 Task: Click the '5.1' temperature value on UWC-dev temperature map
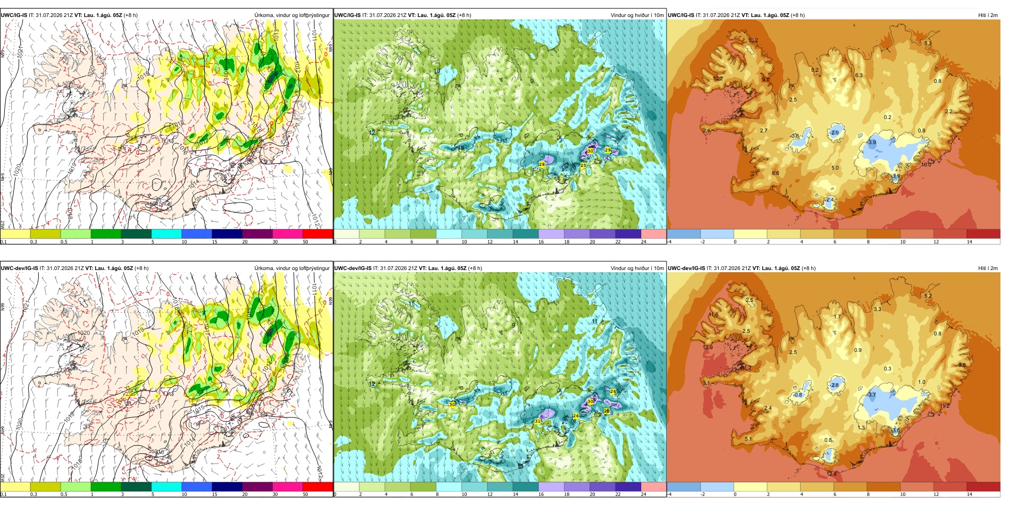coord(748,439)
